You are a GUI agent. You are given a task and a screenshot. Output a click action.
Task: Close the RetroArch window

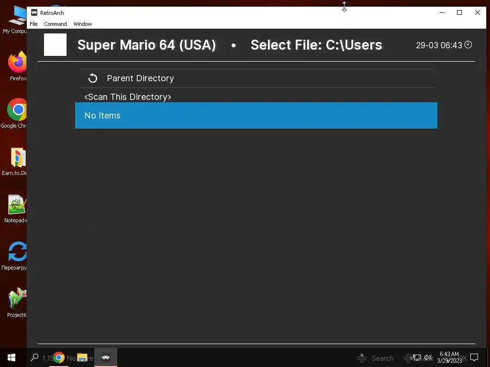478,12
